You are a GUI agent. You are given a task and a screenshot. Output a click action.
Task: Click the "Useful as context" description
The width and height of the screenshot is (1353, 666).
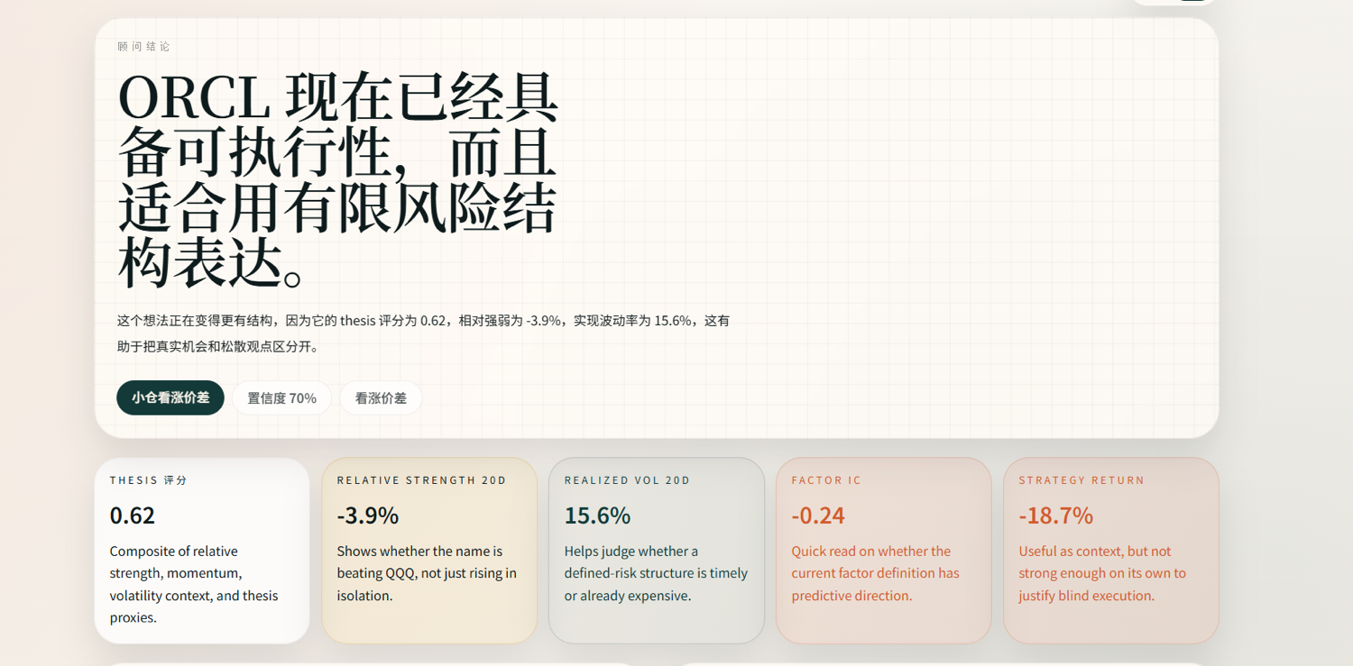point(1102,573)
